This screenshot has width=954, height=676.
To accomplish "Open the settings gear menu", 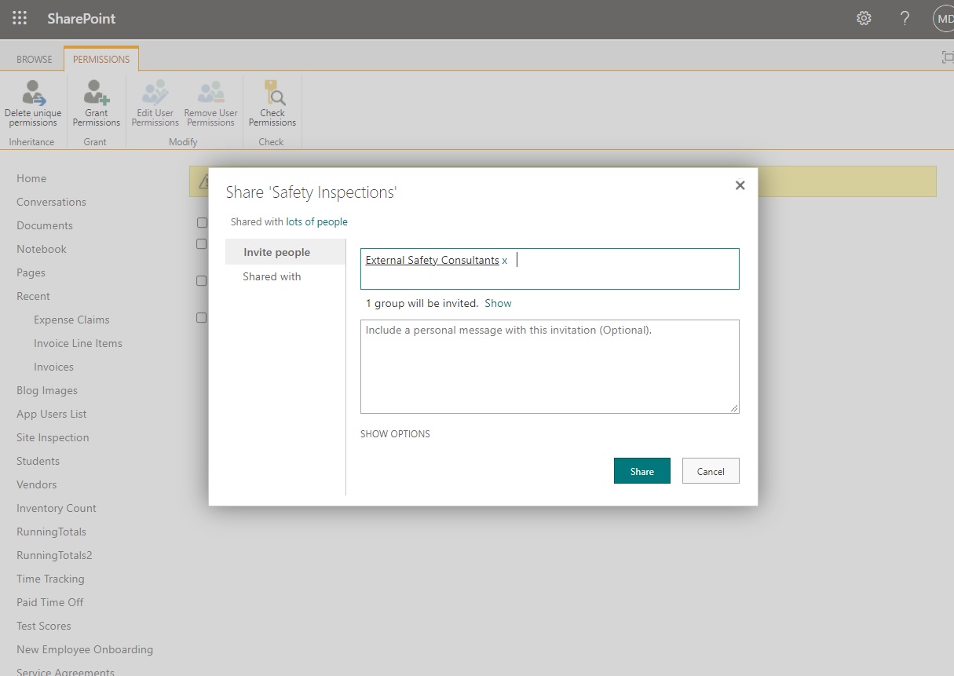I will (864, 19).
